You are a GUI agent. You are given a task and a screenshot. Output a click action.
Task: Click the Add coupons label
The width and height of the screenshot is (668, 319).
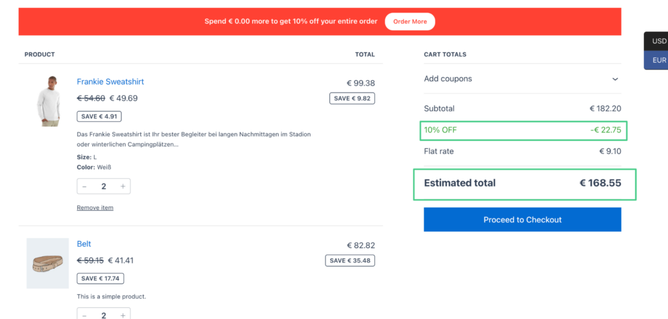coord(448,79)
